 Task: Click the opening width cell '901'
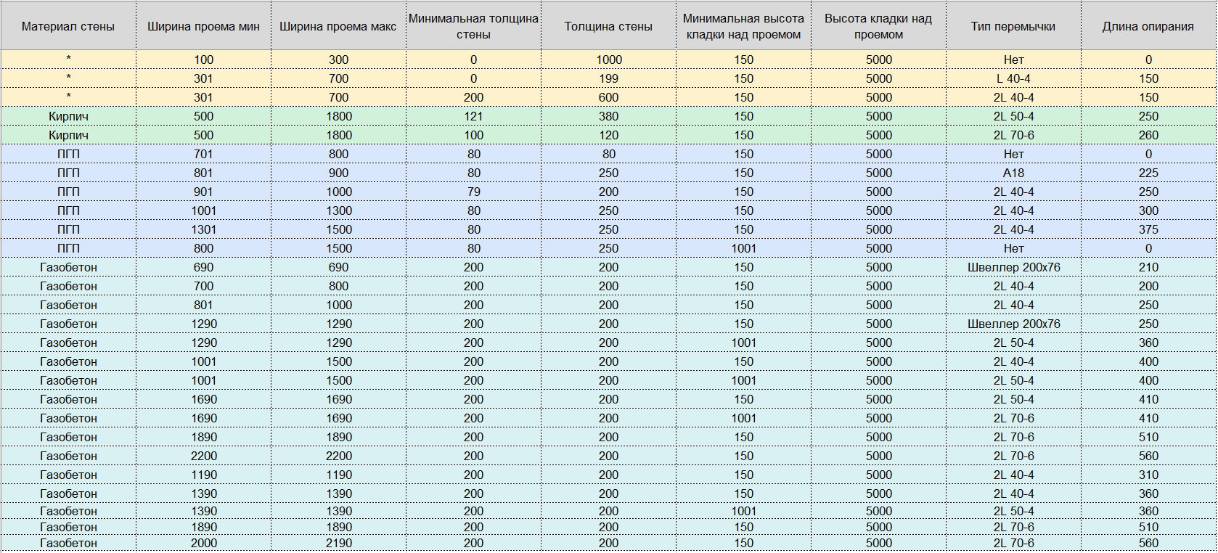pyautogui.click(x=203, y=192)
